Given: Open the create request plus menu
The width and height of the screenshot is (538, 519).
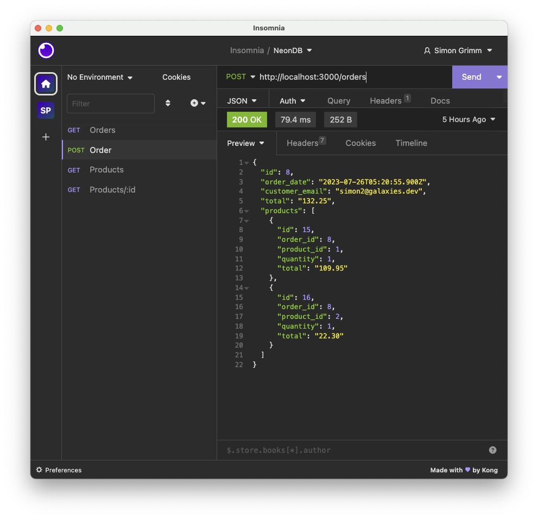Looking at the screenshot, I should [x=198, y=103].
